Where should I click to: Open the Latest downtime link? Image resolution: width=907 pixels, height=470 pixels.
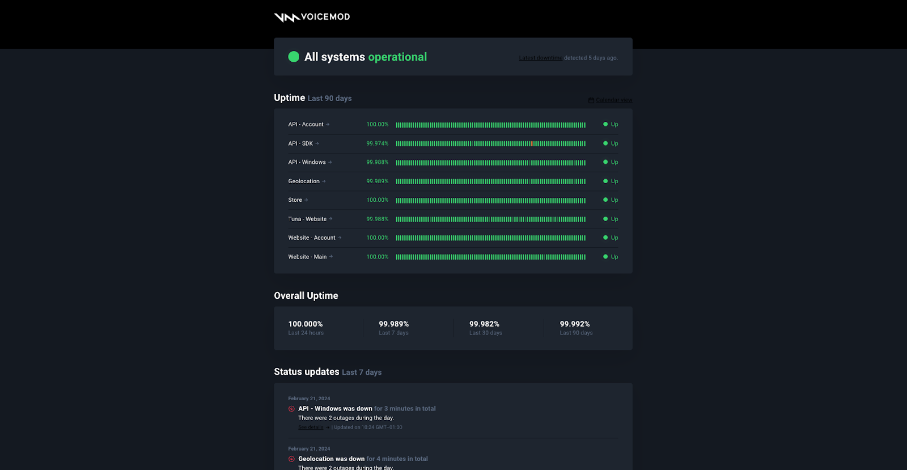[541, 58]
